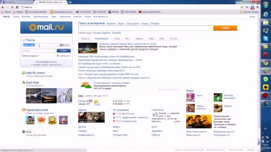Click the Одноклассники orange icon
This screenshot has width=271, height=152.
click(24, 110)
